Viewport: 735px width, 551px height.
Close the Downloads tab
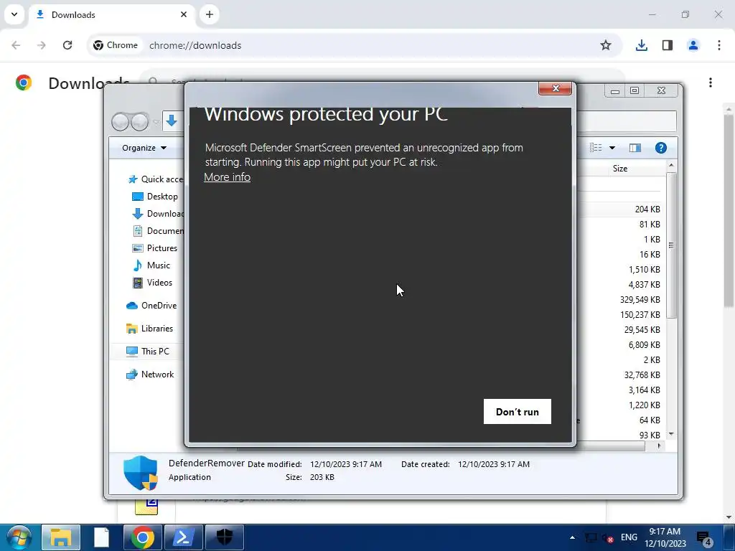pyautogui.click(x=184, y=14)
